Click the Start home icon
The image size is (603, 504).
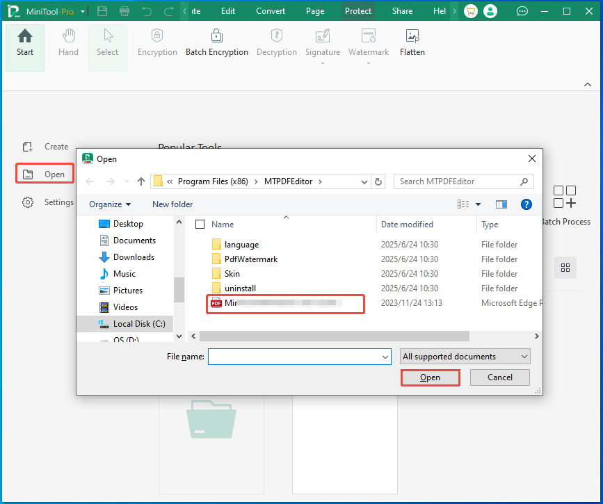click(x=25, y=35)
